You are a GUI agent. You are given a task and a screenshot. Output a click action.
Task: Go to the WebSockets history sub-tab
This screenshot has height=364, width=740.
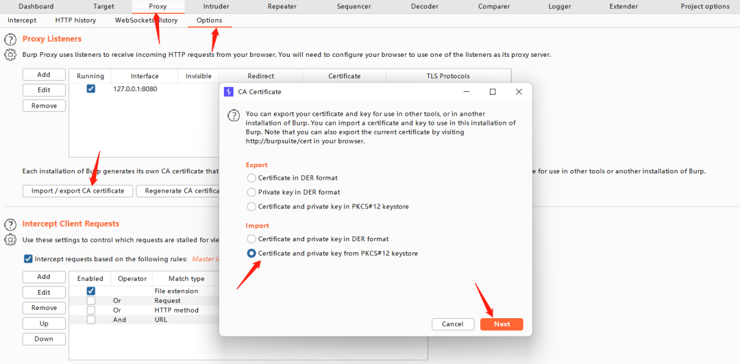(x=147, y=21)
